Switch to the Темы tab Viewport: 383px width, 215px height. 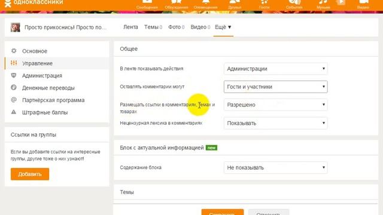click(x=153, y=27)
